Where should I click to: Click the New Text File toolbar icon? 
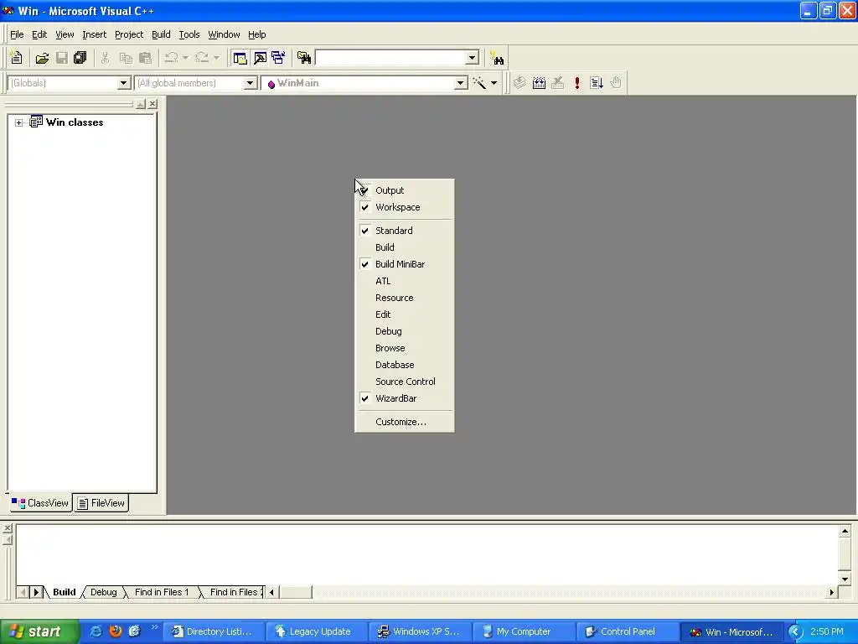point(16,58)
